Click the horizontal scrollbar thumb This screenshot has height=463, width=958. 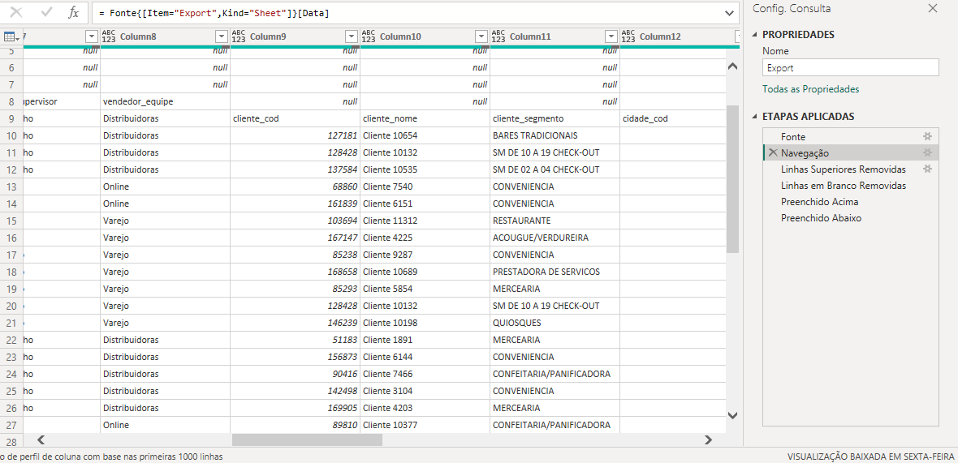pos(307,439)
